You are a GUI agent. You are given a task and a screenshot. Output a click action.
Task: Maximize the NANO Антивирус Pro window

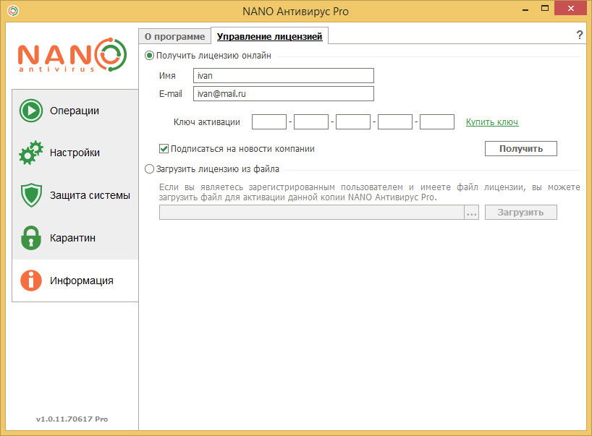coord(545,8)
